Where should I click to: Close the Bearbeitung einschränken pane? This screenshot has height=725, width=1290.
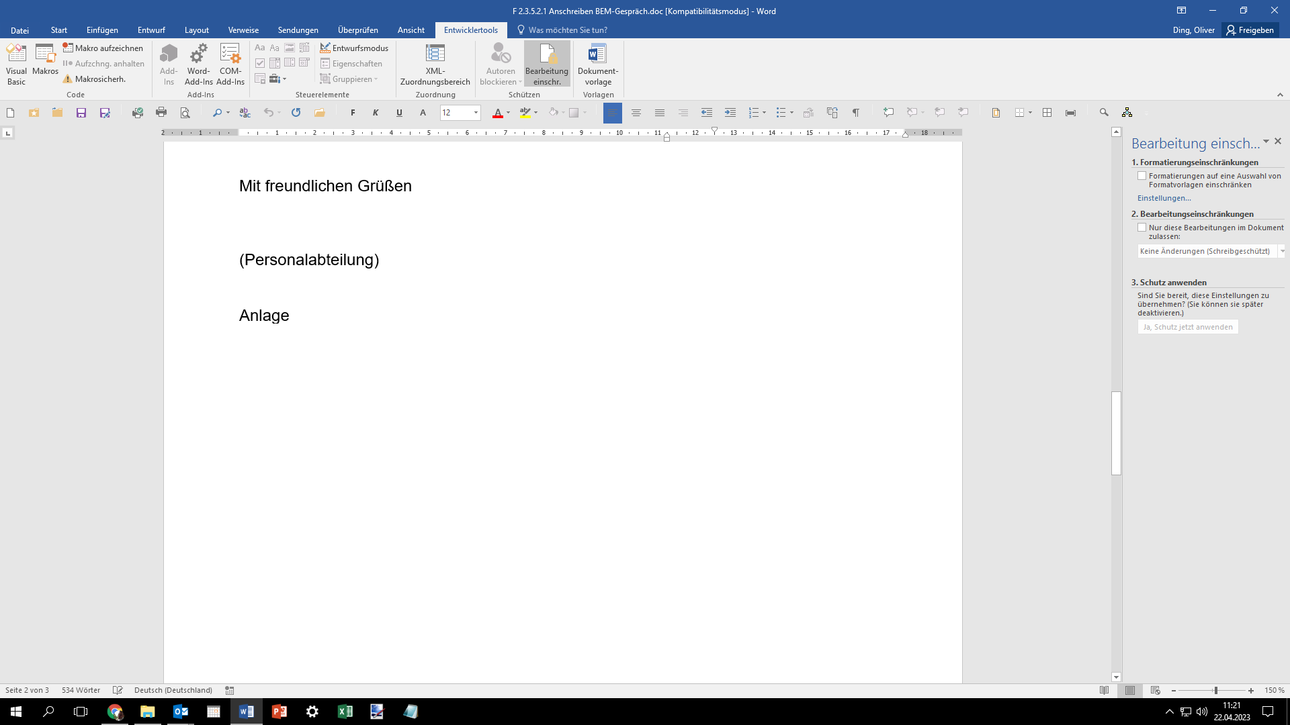(1278, 141)
